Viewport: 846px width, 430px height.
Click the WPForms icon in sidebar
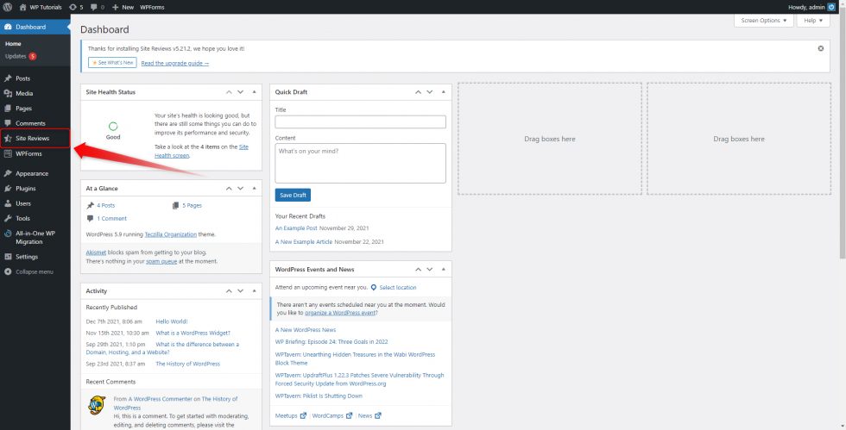point(8,153)
